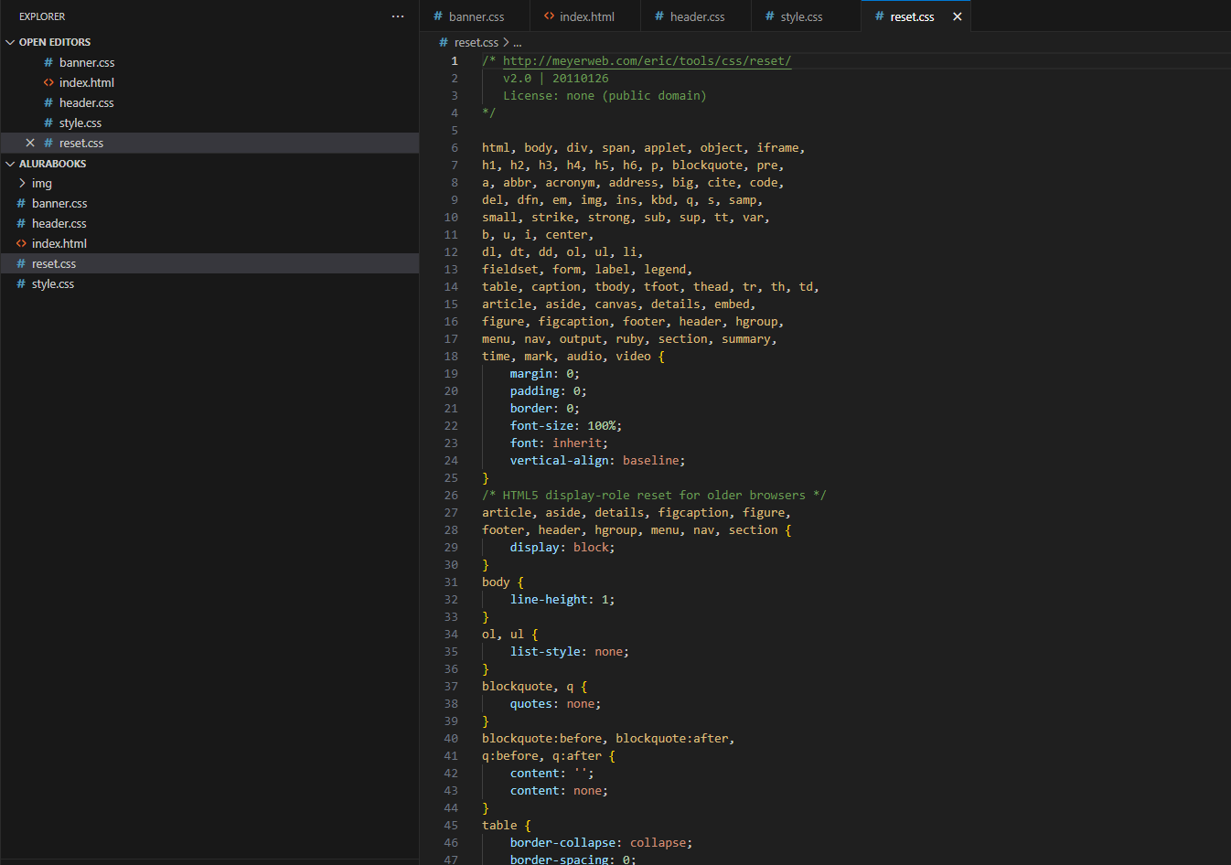
Task: Click CSS icon beside header.css in ALURABOOKS tree
Action: [21, 223]
